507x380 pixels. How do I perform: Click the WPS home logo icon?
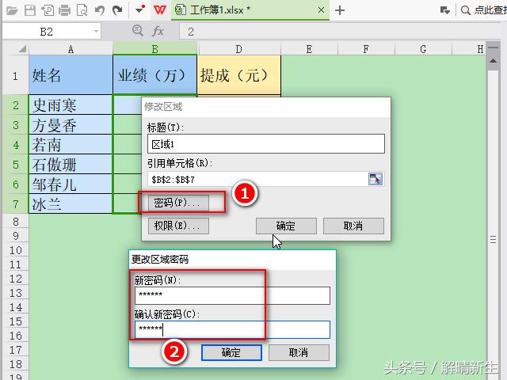pyautogui.click(x=160, y=10)
